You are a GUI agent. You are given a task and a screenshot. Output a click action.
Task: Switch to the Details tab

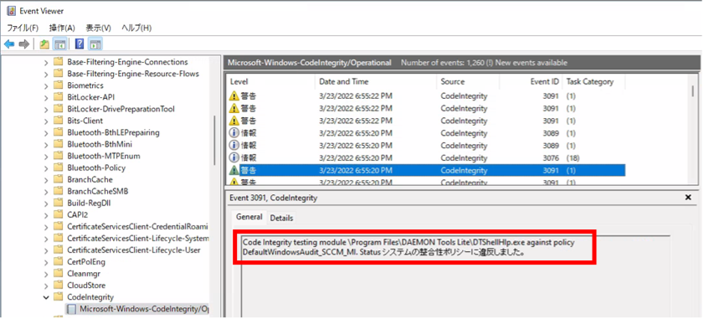281,218
